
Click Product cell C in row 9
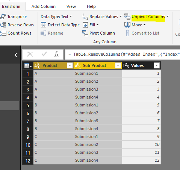[x=54, y=137]
